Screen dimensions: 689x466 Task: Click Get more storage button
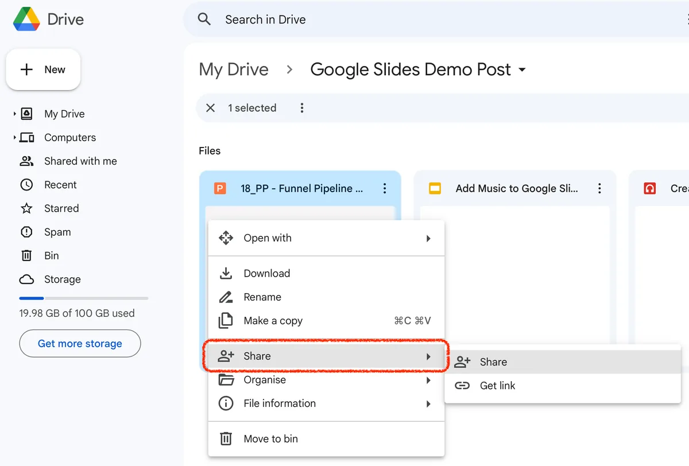[x=80, y=343]
